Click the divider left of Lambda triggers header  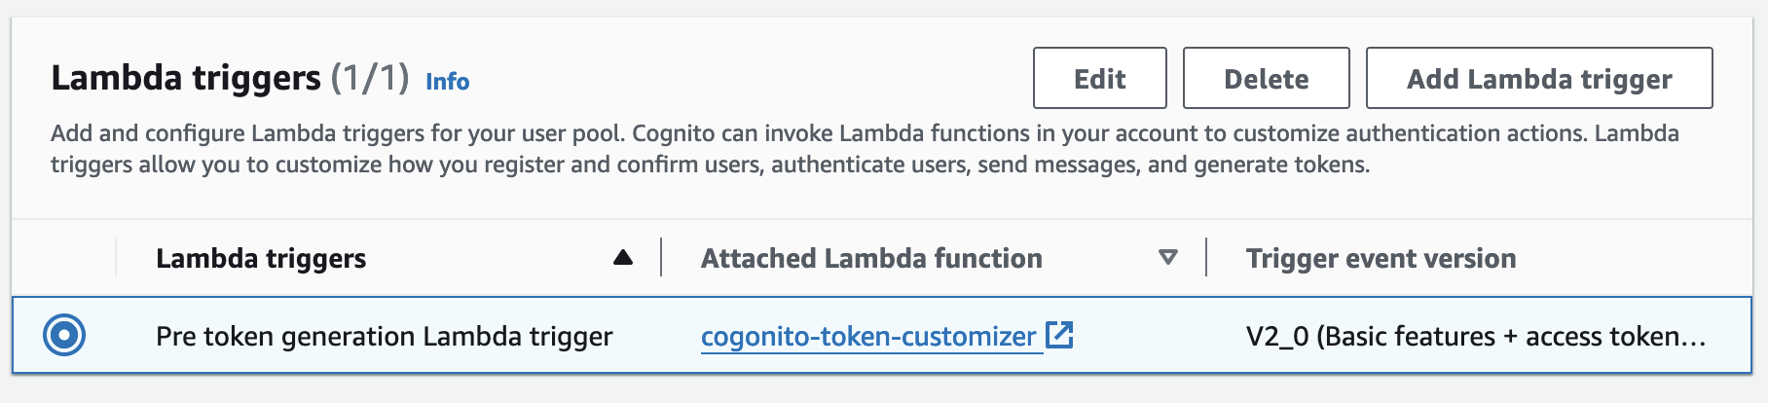point(116,257)
